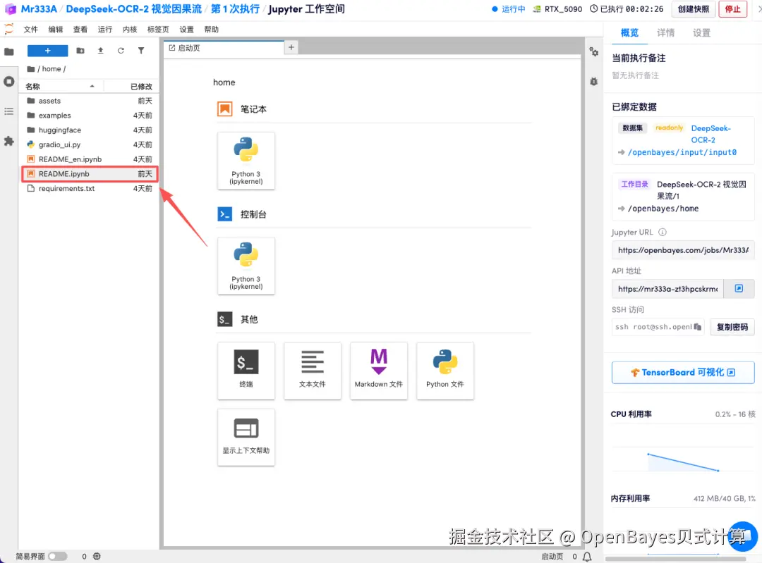This screenshot has width=762, height=563.
Task: Open DeepSeek-OCR-2 视觉因果流 breadcrumb link
Action: tap(133, 8)
